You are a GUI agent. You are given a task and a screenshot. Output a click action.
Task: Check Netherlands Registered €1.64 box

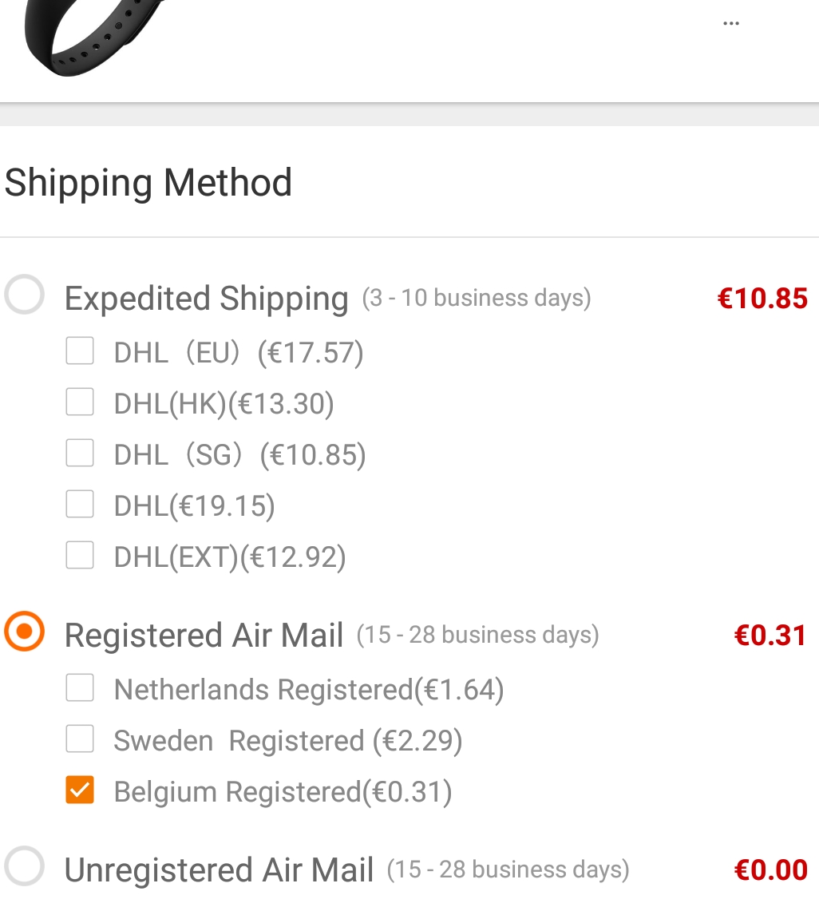pos(80,688)
